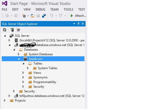Select the SQL Server root tree item

(x=22, y=36)
